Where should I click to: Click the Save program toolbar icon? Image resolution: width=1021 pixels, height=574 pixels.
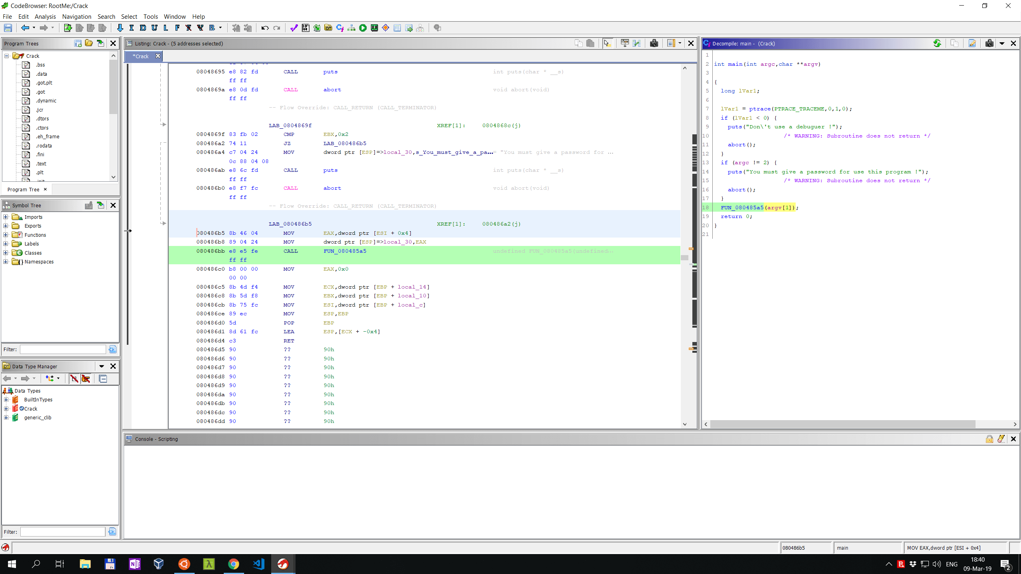pyautogui.click(x=8, y=28)
